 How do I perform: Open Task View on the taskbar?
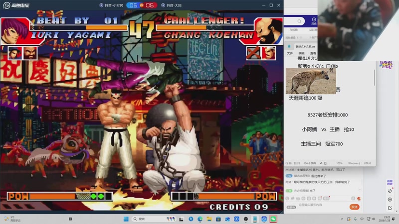[x=181, y=219]
